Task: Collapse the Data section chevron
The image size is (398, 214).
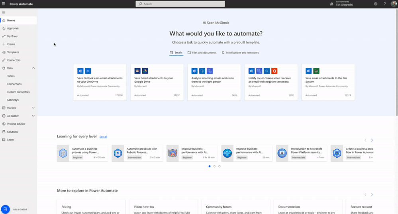Action: [33, 68]
